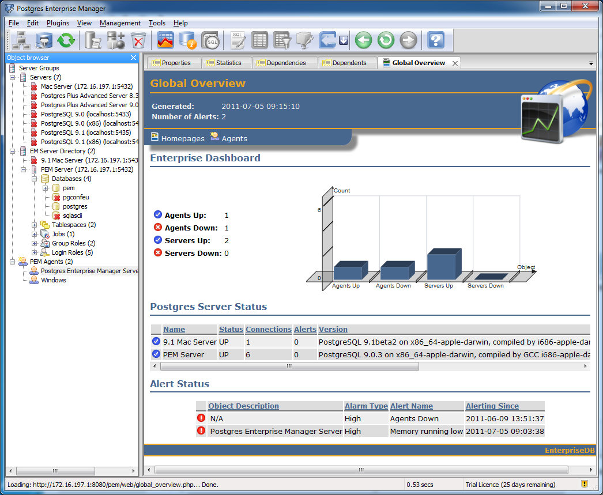Click the main pane bottom horizontal scrollbar
This screenshot has width=603, height=495.
(x=361, y=470)
